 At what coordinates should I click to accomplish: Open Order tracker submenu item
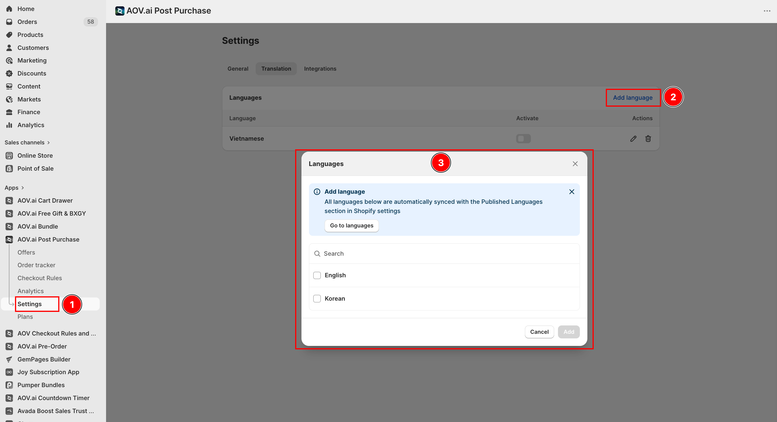[36, 265]
